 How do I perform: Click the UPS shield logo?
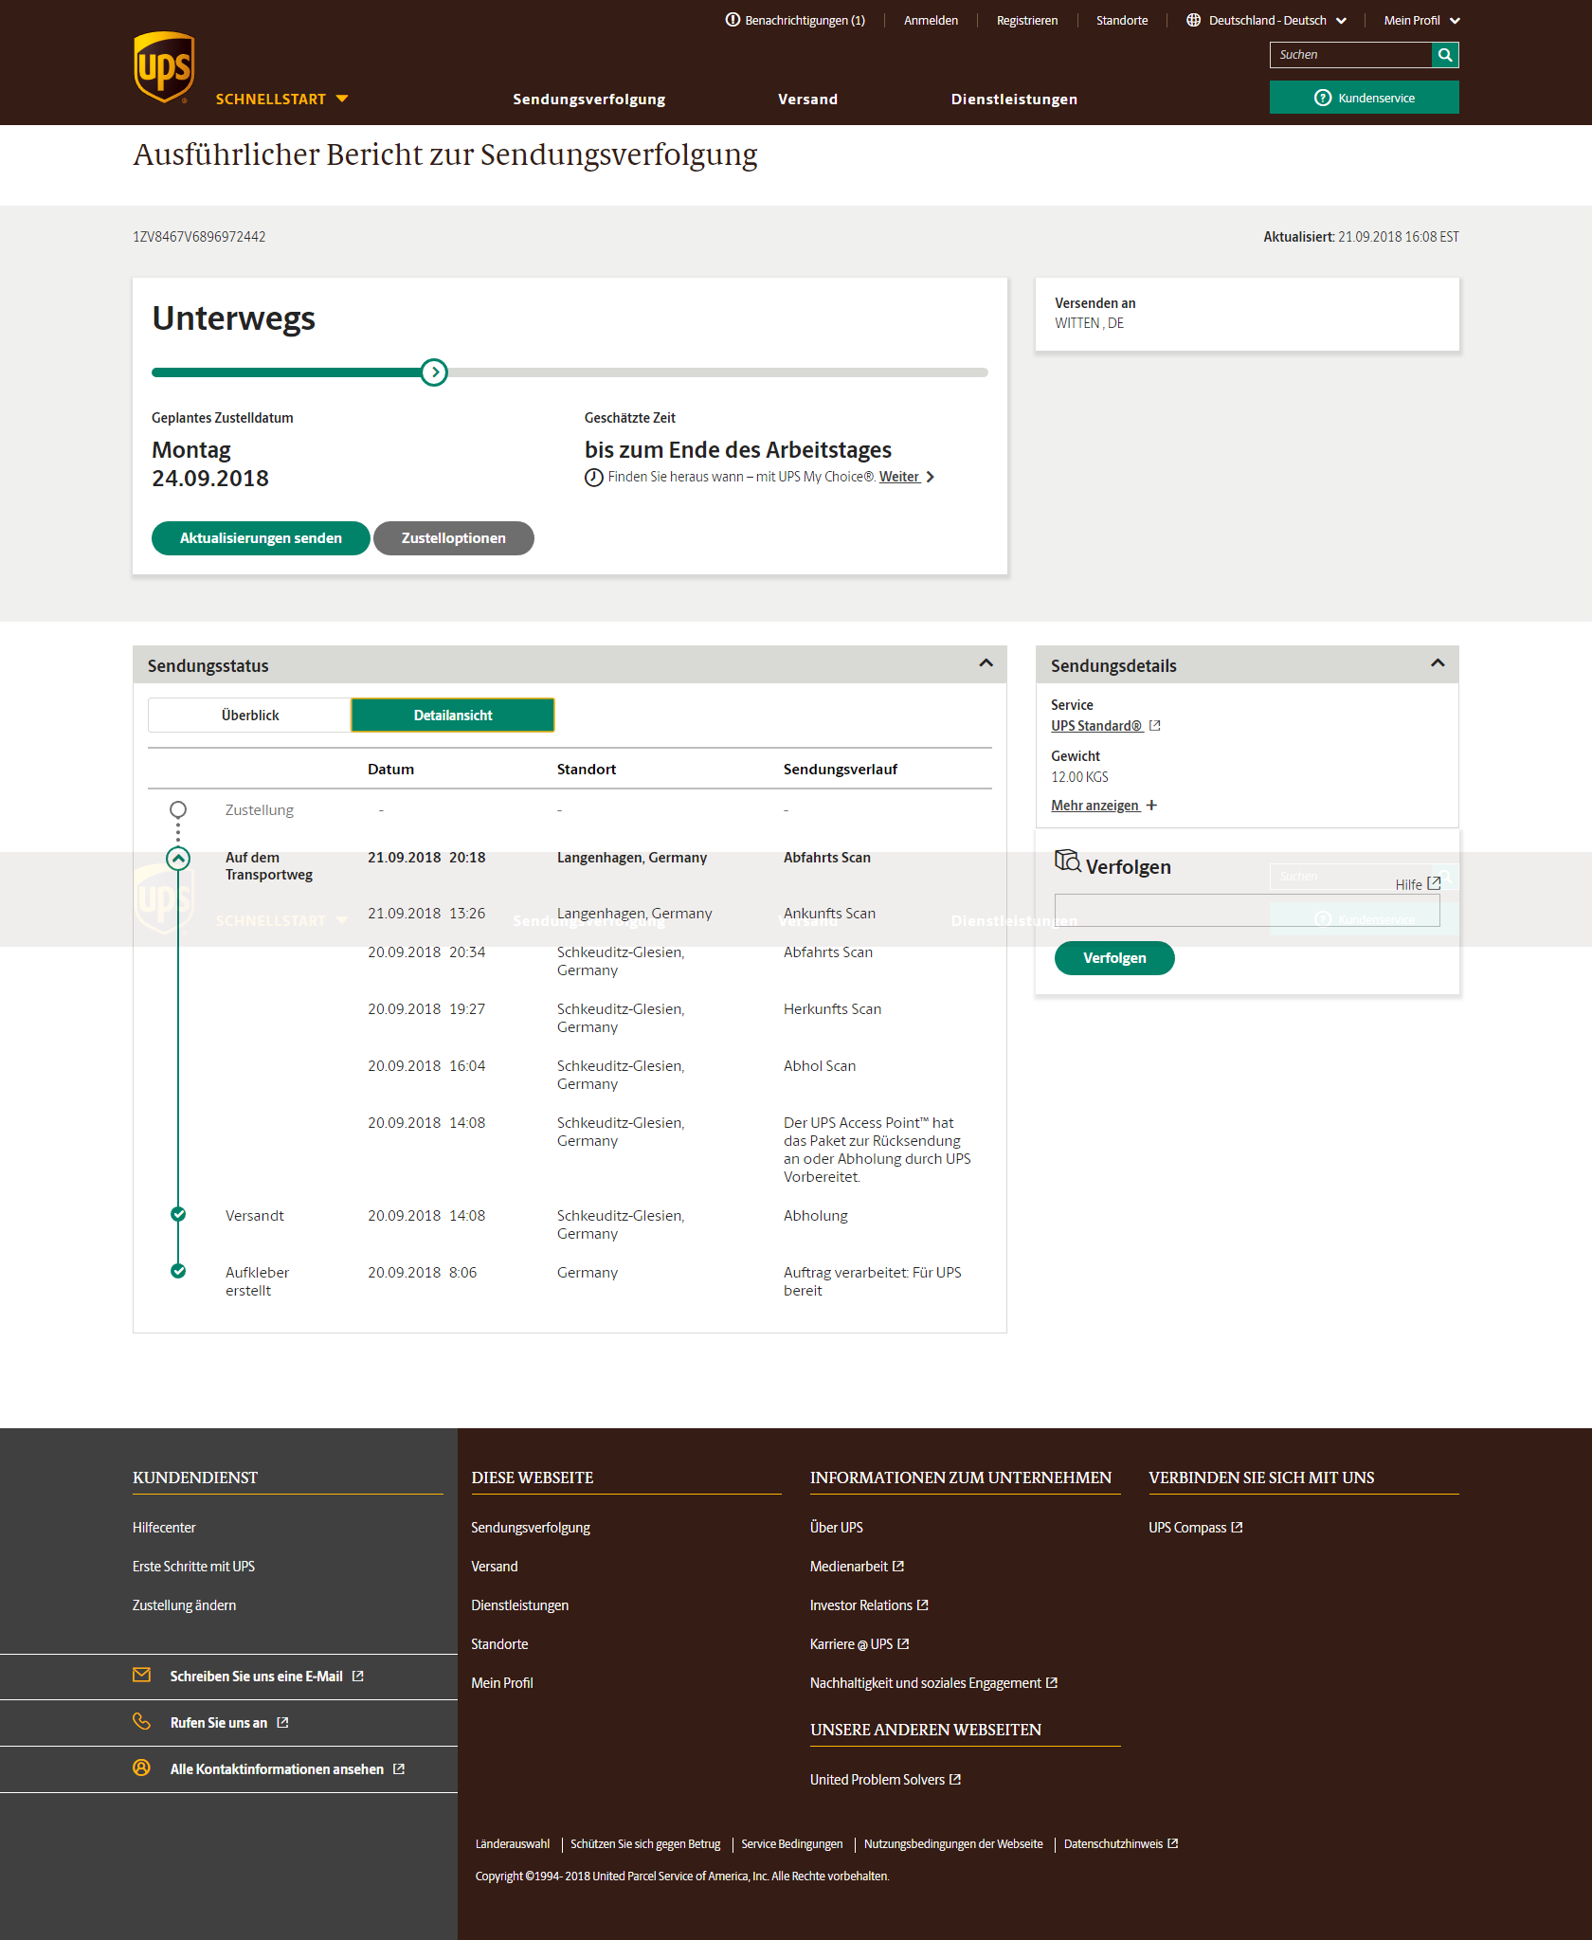click(164, 66)
